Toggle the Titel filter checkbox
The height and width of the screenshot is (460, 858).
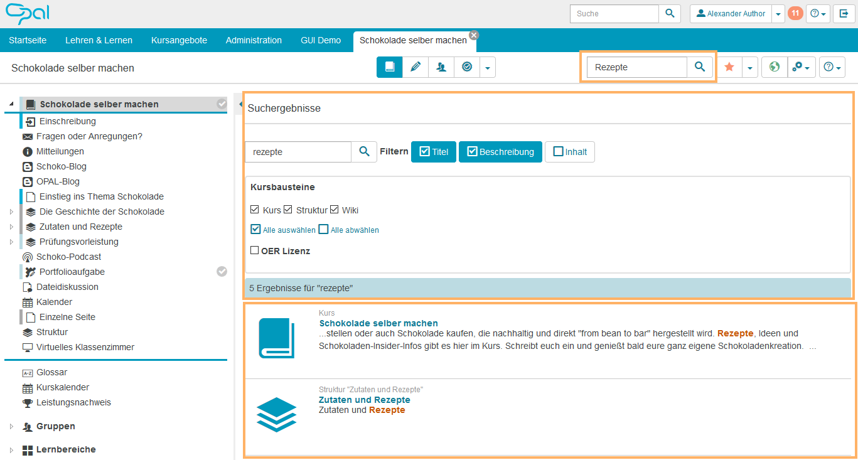pyautogui.click(x=425, y=152)
